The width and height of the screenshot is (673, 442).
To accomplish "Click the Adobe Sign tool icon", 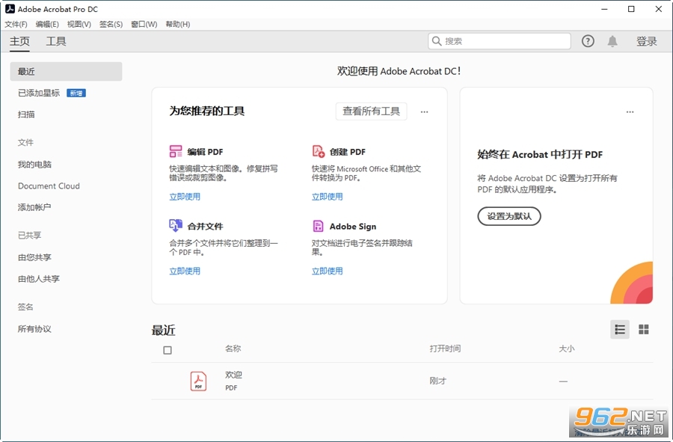I will point(318,226).
